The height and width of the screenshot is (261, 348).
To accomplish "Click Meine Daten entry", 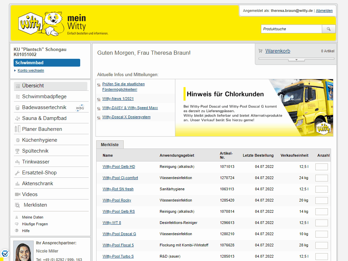I will tap(33, 217).
